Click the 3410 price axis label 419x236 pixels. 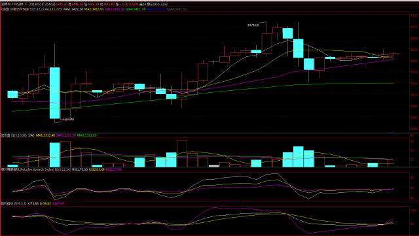click(x=414, y=95)
